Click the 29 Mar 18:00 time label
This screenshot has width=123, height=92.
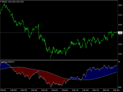click(116, 90)
